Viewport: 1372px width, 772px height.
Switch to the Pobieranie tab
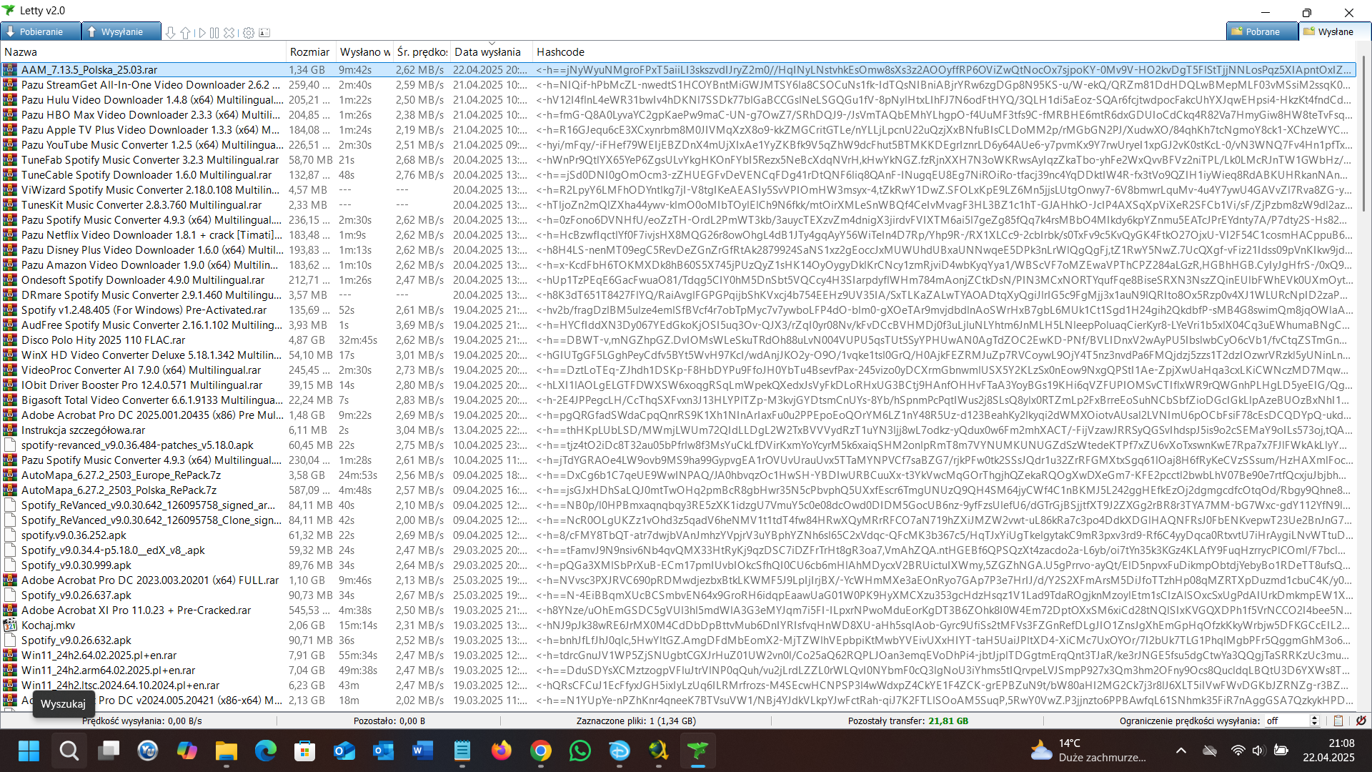41,31
